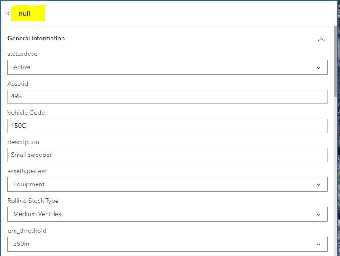Open the 250hr threshold dropdown

click(x=167, y=244)
